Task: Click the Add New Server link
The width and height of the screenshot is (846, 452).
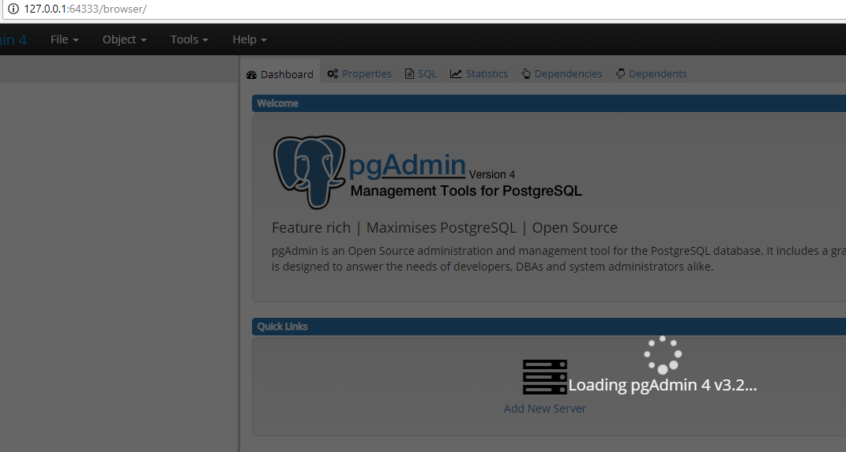Action: [x=545, y=409]
